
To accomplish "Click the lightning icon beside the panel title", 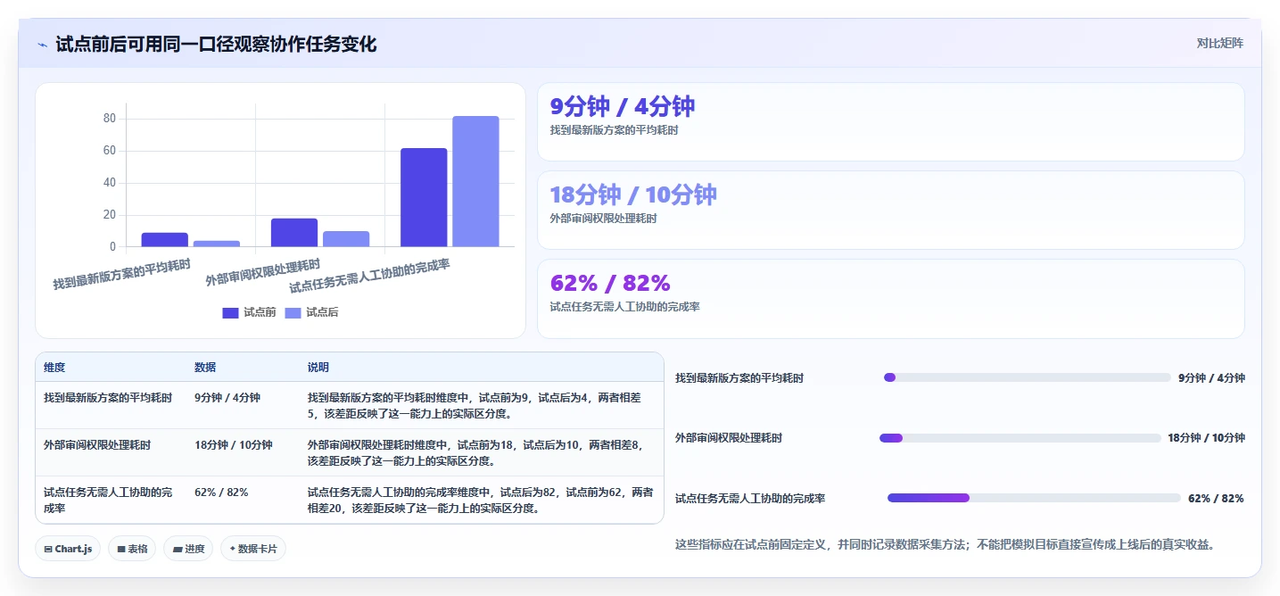I will 42,44.
